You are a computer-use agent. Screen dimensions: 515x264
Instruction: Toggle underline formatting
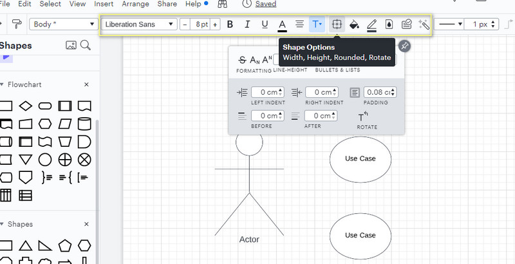(x=265, y=24)
